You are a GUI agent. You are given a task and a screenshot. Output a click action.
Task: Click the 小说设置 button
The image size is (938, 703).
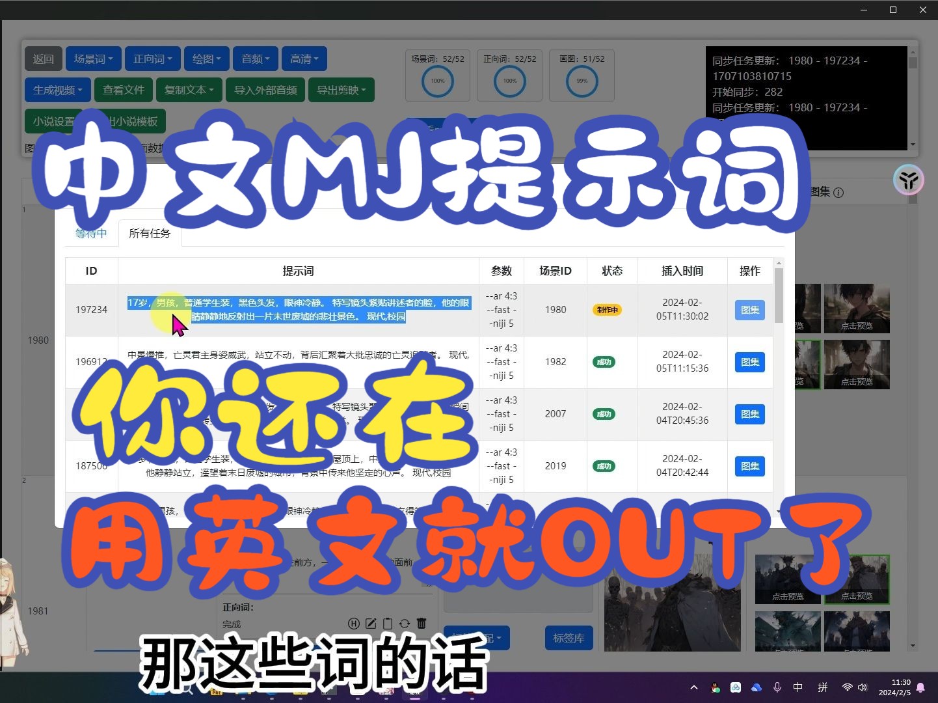tap(53, 120)
